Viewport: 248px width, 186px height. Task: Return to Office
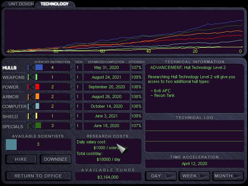tap(38, 176)
